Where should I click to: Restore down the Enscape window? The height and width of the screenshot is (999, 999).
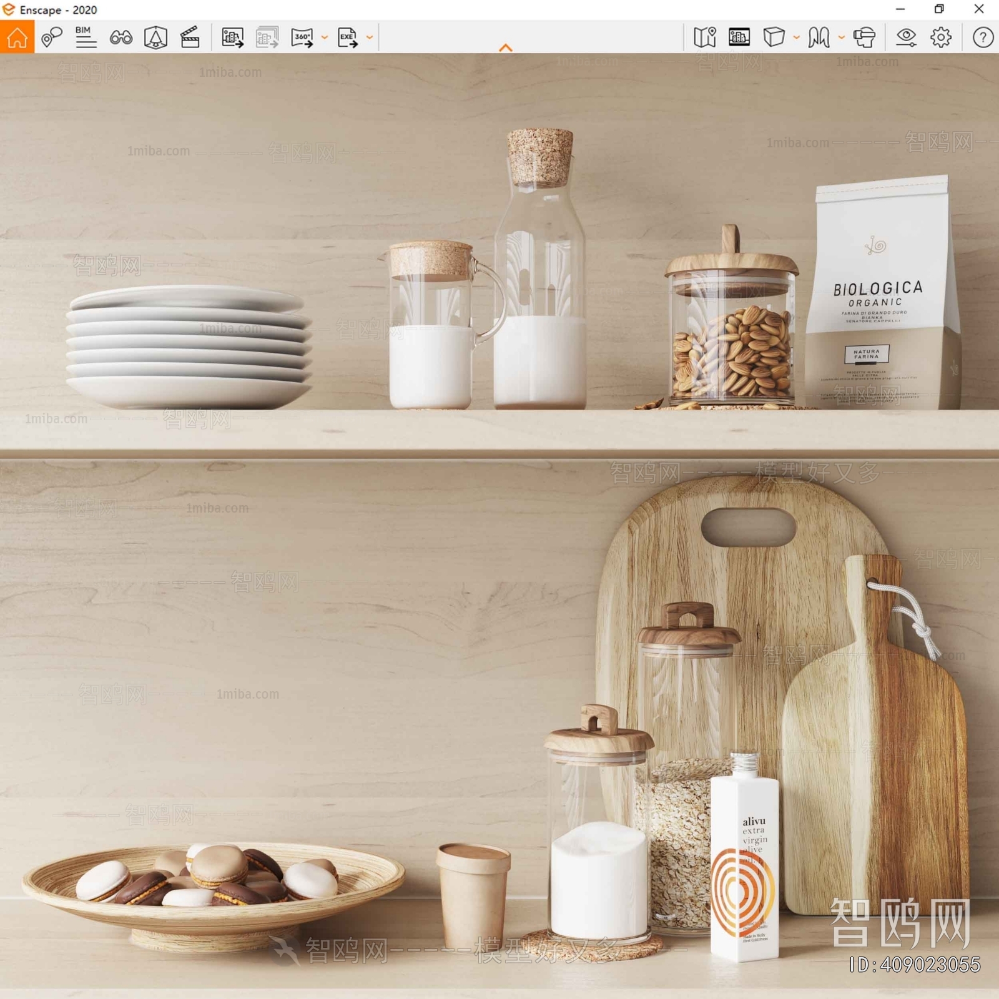click(939, 9)
